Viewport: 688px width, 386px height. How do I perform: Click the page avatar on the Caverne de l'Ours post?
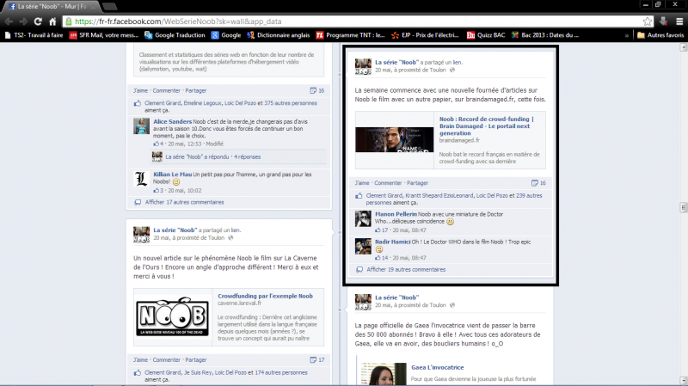(x=141, y=234)
